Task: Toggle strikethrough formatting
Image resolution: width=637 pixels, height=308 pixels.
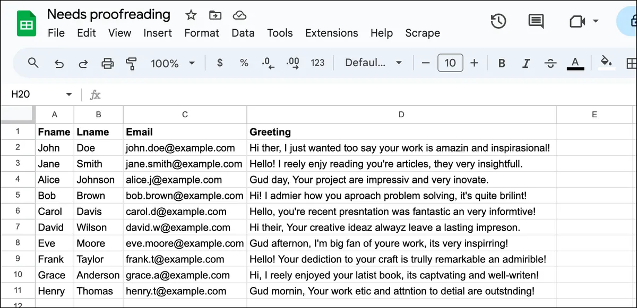Action: (550, 64)
